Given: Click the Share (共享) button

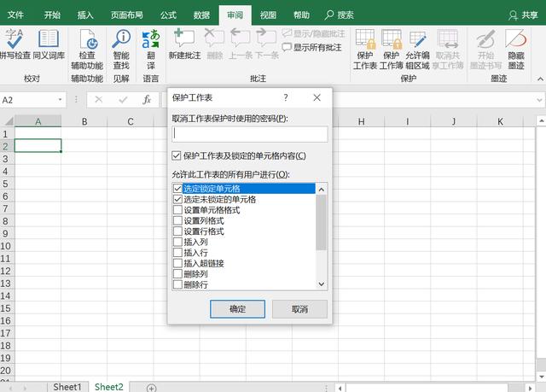Looking at the screenshot, I should (523, 15).
